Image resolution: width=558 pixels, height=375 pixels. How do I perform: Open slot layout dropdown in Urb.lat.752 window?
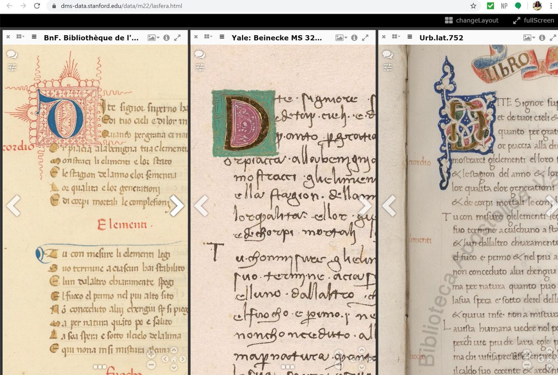(x=397, y=37)
